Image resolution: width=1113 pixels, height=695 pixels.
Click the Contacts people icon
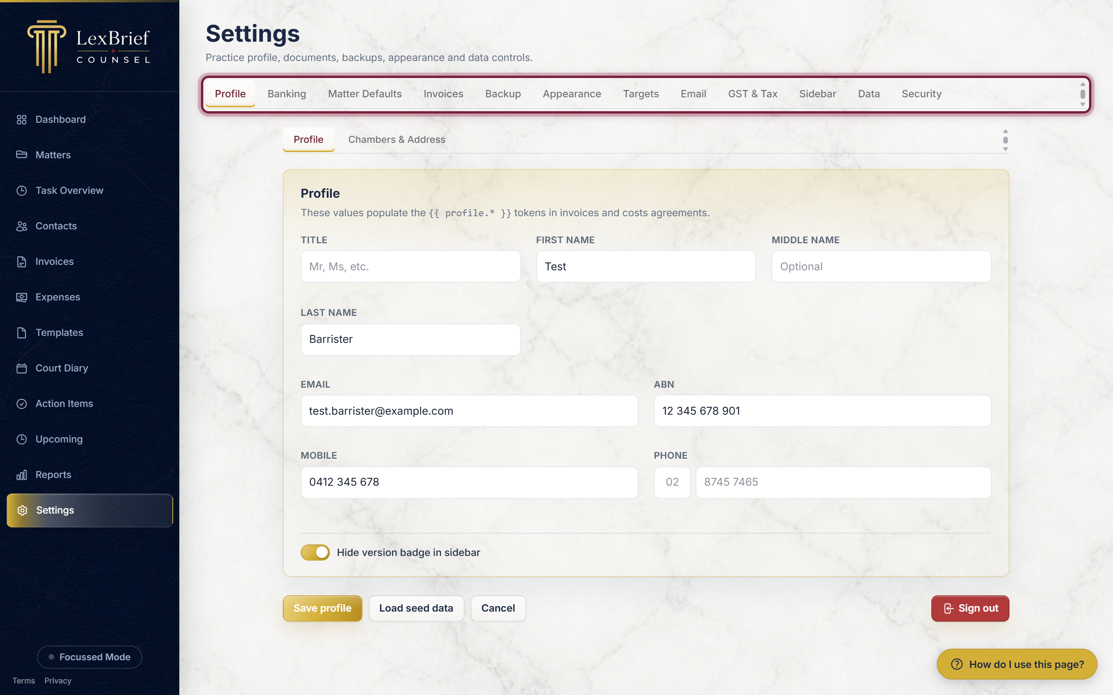(x=22, y=226)
